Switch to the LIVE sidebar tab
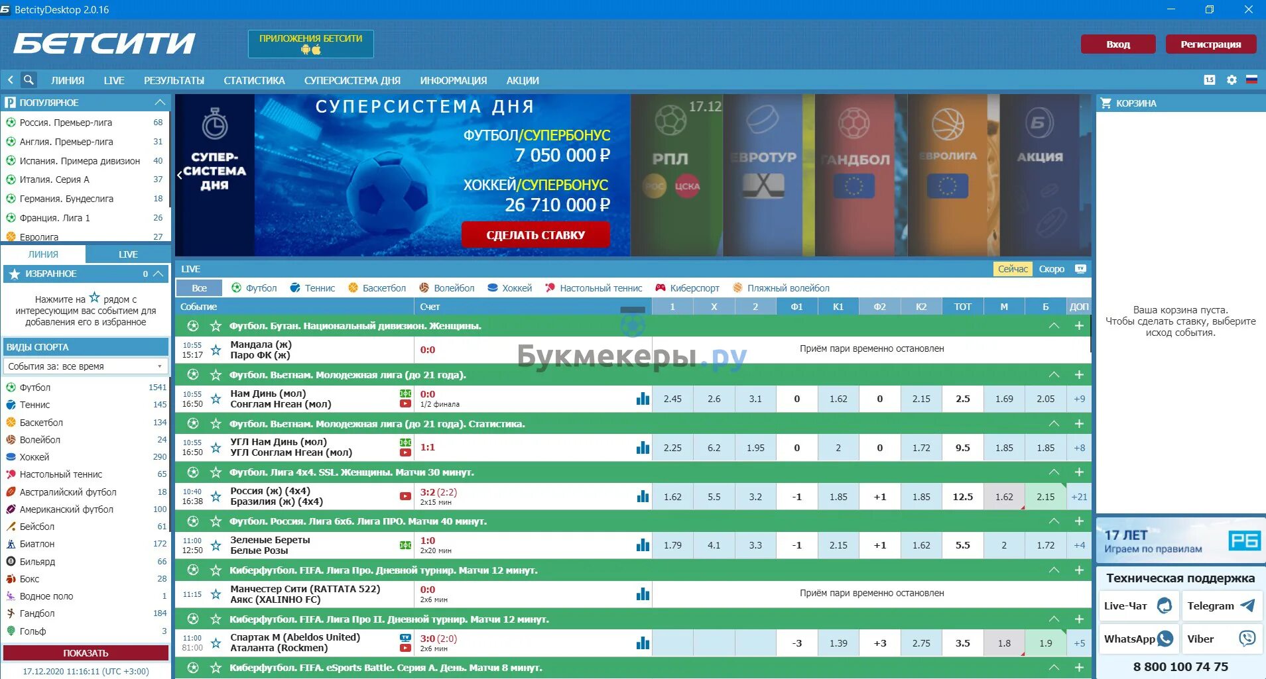This screenshot has width=1266, height=679. click(128, 254)
